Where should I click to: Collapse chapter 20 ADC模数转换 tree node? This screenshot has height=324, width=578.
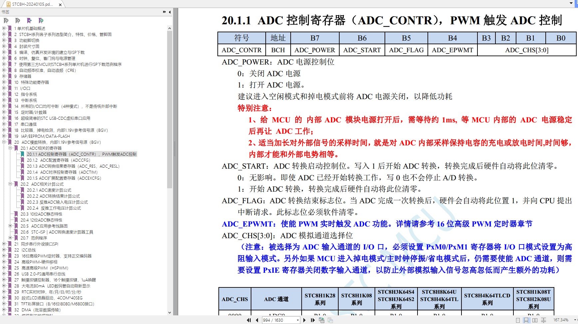point(4,142)
